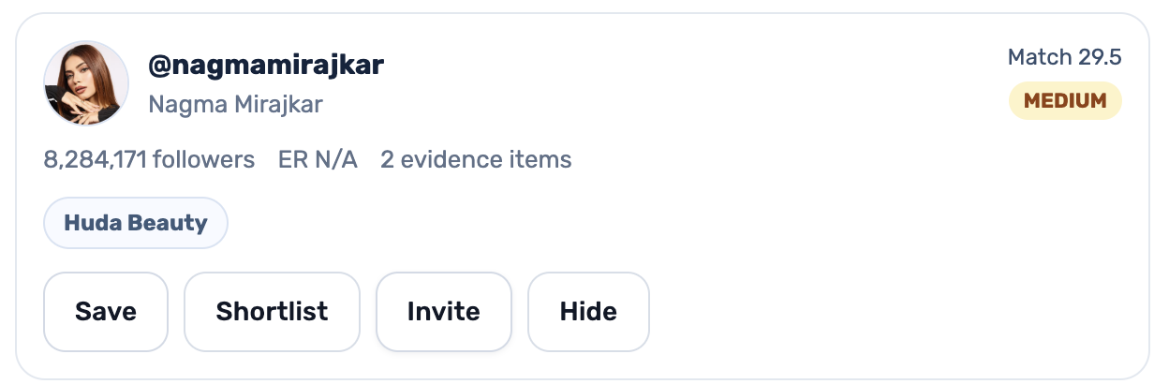Image resolution: width=1154 pixels, height=384 pixels.
Task: Select the Huda Beauty brand tag
Action: pos(136,223)
